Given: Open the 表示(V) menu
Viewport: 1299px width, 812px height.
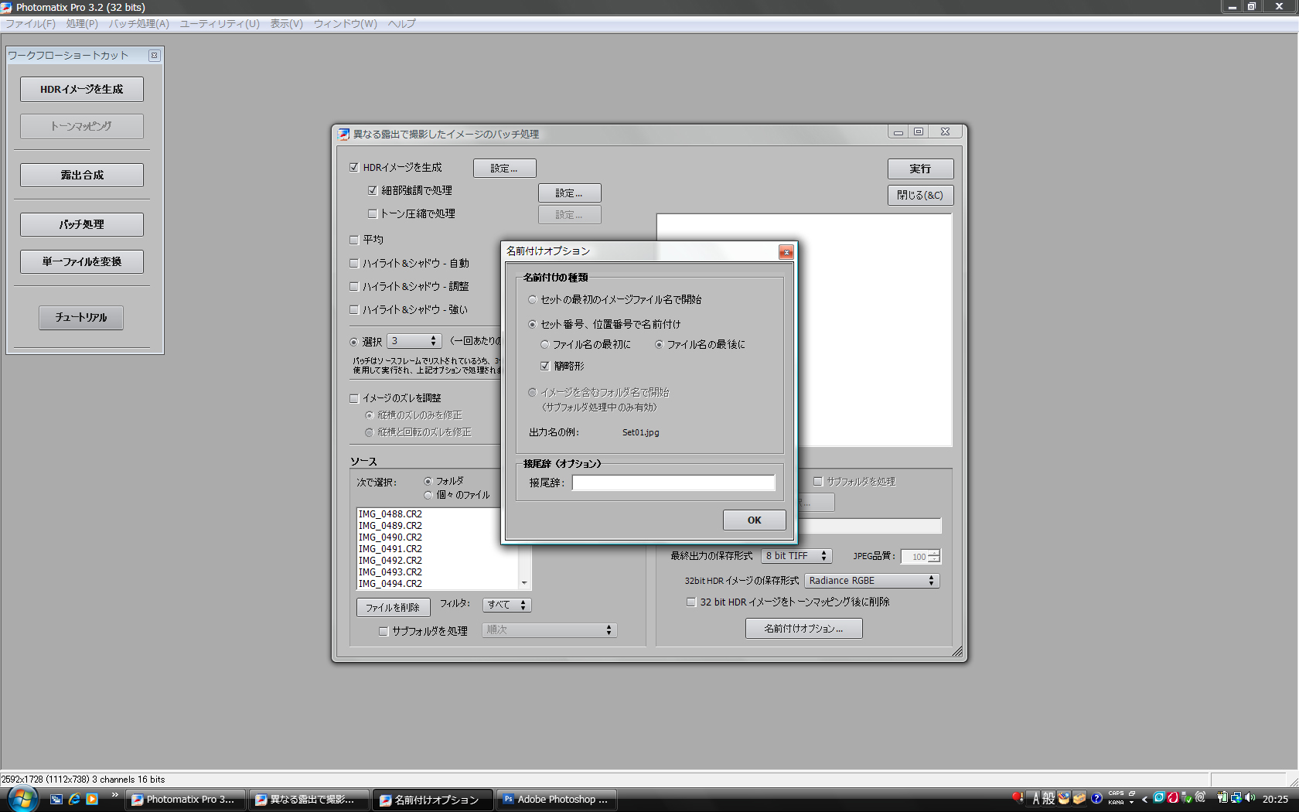Looking at the screenshot, I should point(286,24).
